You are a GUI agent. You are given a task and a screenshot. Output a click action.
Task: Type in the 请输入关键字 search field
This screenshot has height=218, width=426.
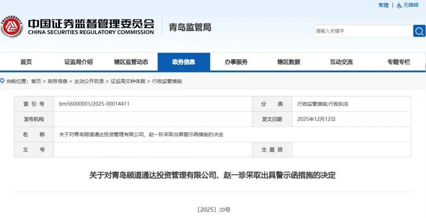[363, 31]
